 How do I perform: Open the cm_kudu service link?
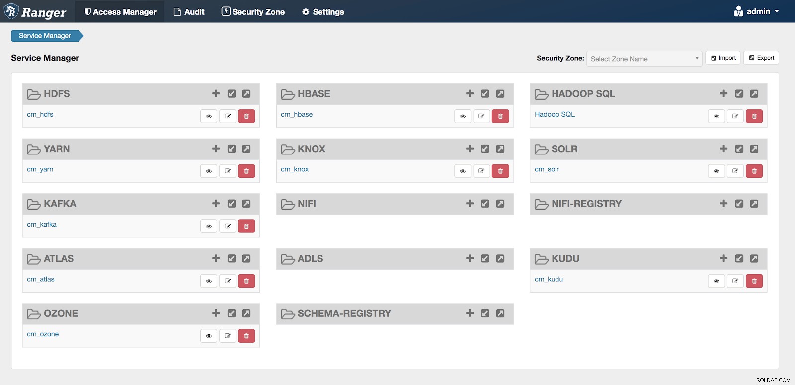pyautogui.click(x=549, y=279)
